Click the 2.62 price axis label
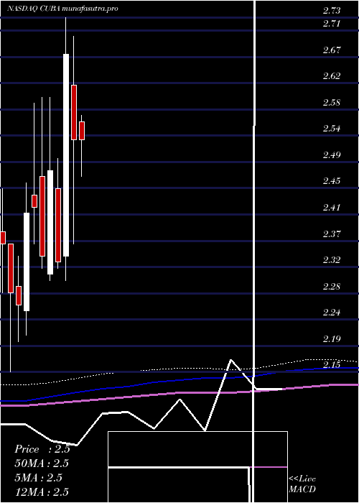Screen dimensions: 359x503 [332, 76]
